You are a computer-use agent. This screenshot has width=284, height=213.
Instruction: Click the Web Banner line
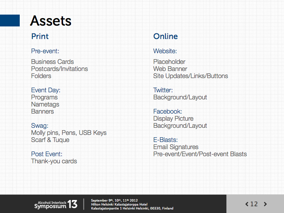point(170,69)
